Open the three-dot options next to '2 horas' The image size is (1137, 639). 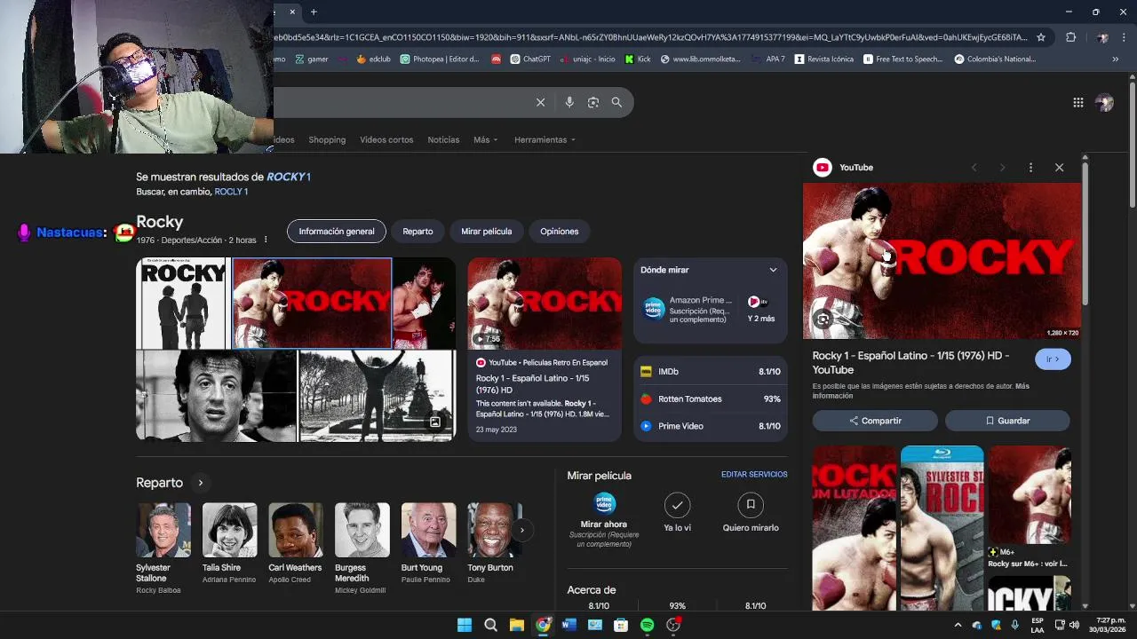click(x=265, y=240)
